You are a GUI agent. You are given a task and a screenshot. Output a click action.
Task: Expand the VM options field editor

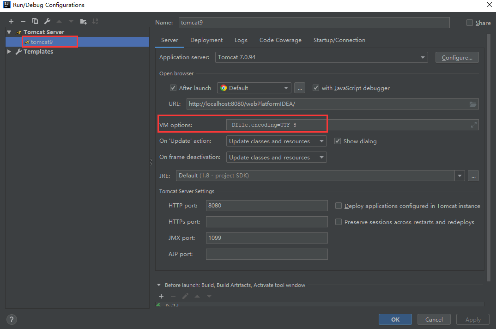[473, 125]
